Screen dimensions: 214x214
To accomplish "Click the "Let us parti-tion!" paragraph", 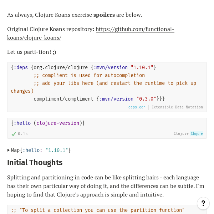I will 32,52.
